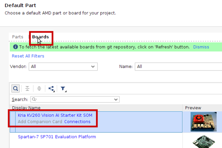Switch to the Parts tab
222x148 pixels.
18,37
